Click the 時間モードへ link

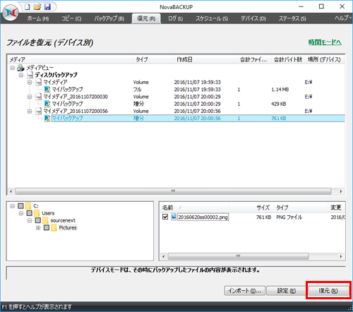point(325,42)
